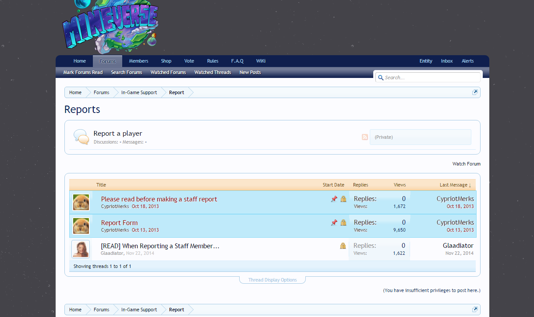534x317 pixels.
Task: Open quick navigation icon in top breadcrumb
Action: [475, 92]
